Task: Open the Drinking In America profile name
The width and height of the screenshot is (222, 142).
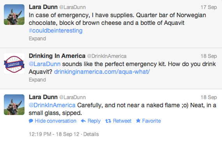Action: 57,56
